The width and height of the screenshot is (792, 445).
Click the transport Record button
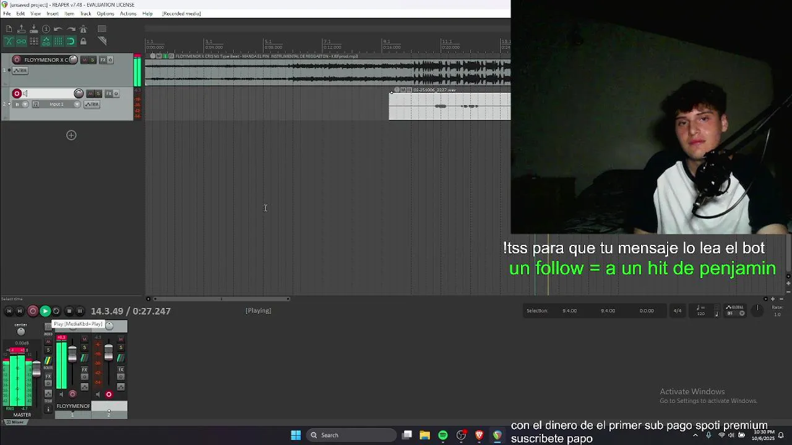coord(33,311)
